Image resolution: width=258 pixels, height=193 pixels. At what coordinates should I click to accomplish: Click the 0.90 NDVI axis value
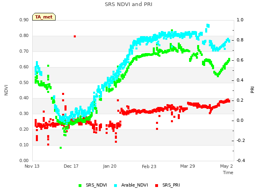click(24, 20)
